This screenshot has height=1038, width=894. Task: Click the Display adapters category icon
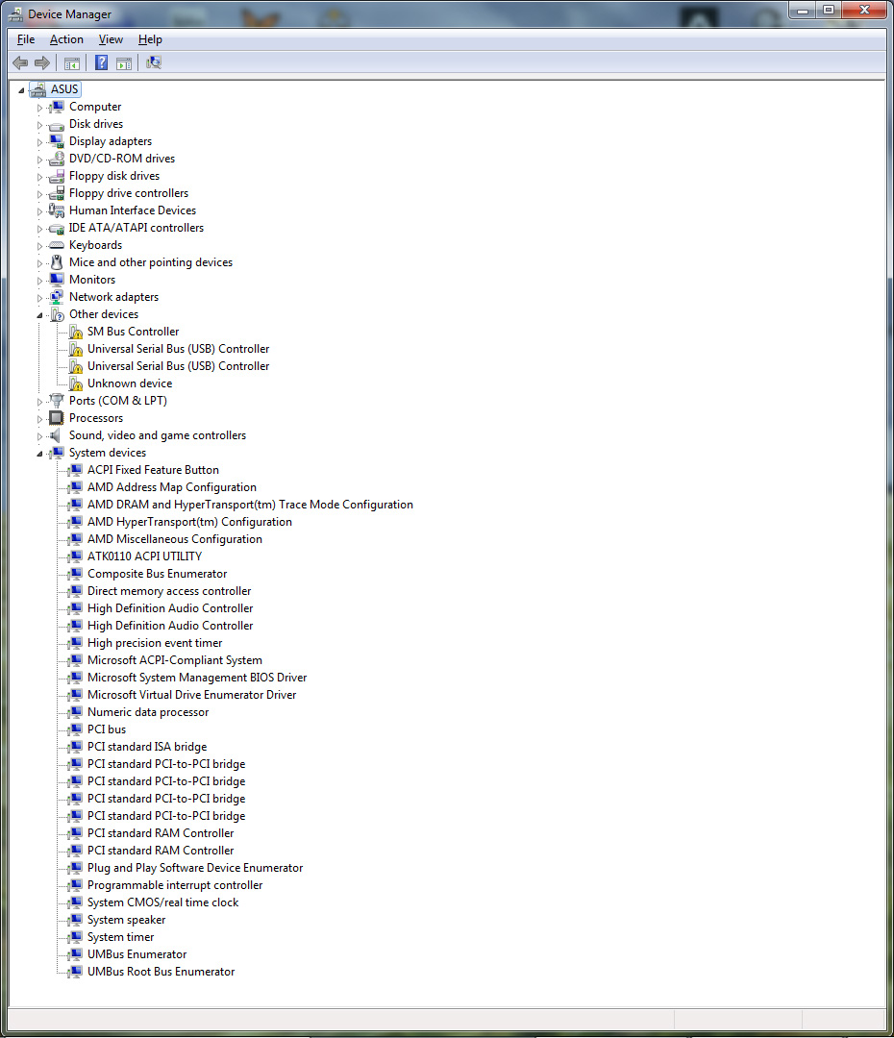pyautogui.click(x=57, y=141)
